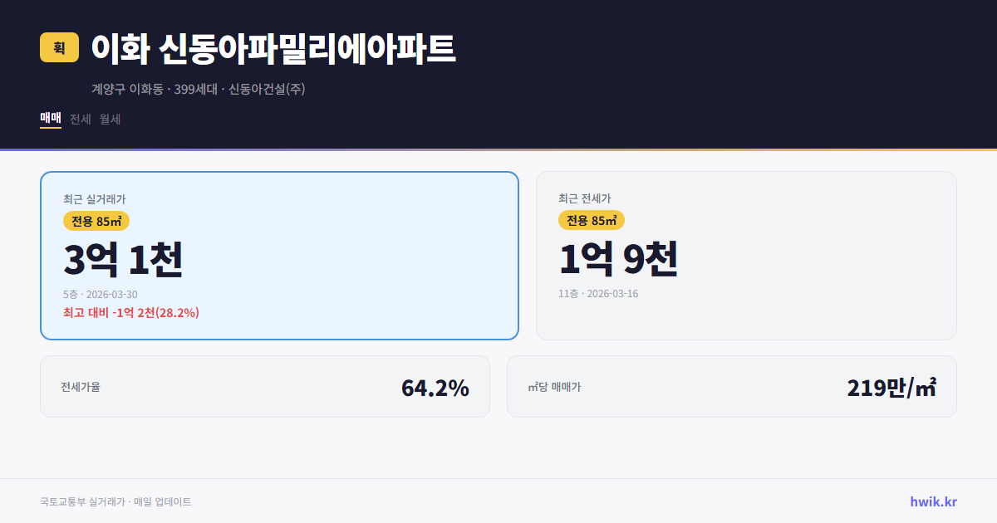Click the hwik.kr logo

(x=932, y=501)
